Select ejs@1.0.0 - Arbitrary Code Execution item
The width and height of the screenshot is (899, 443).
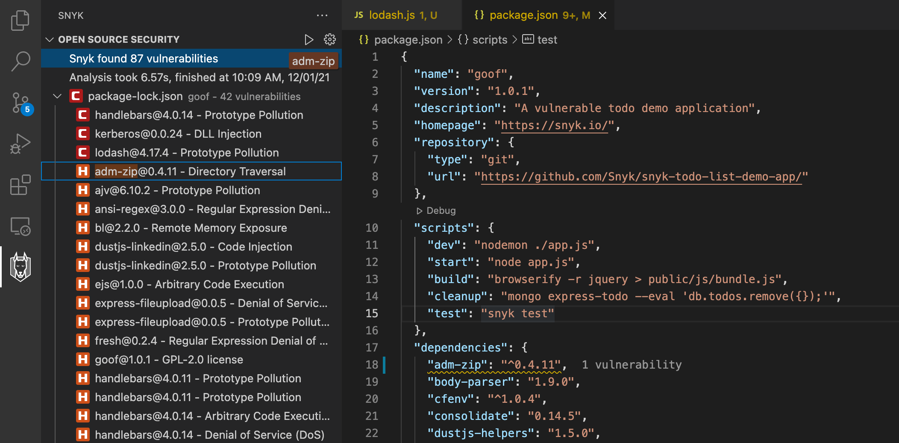tap(191, 284)
